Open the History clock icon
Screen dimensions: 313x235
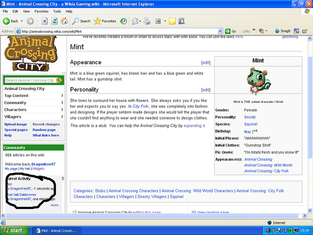(123, 21)
